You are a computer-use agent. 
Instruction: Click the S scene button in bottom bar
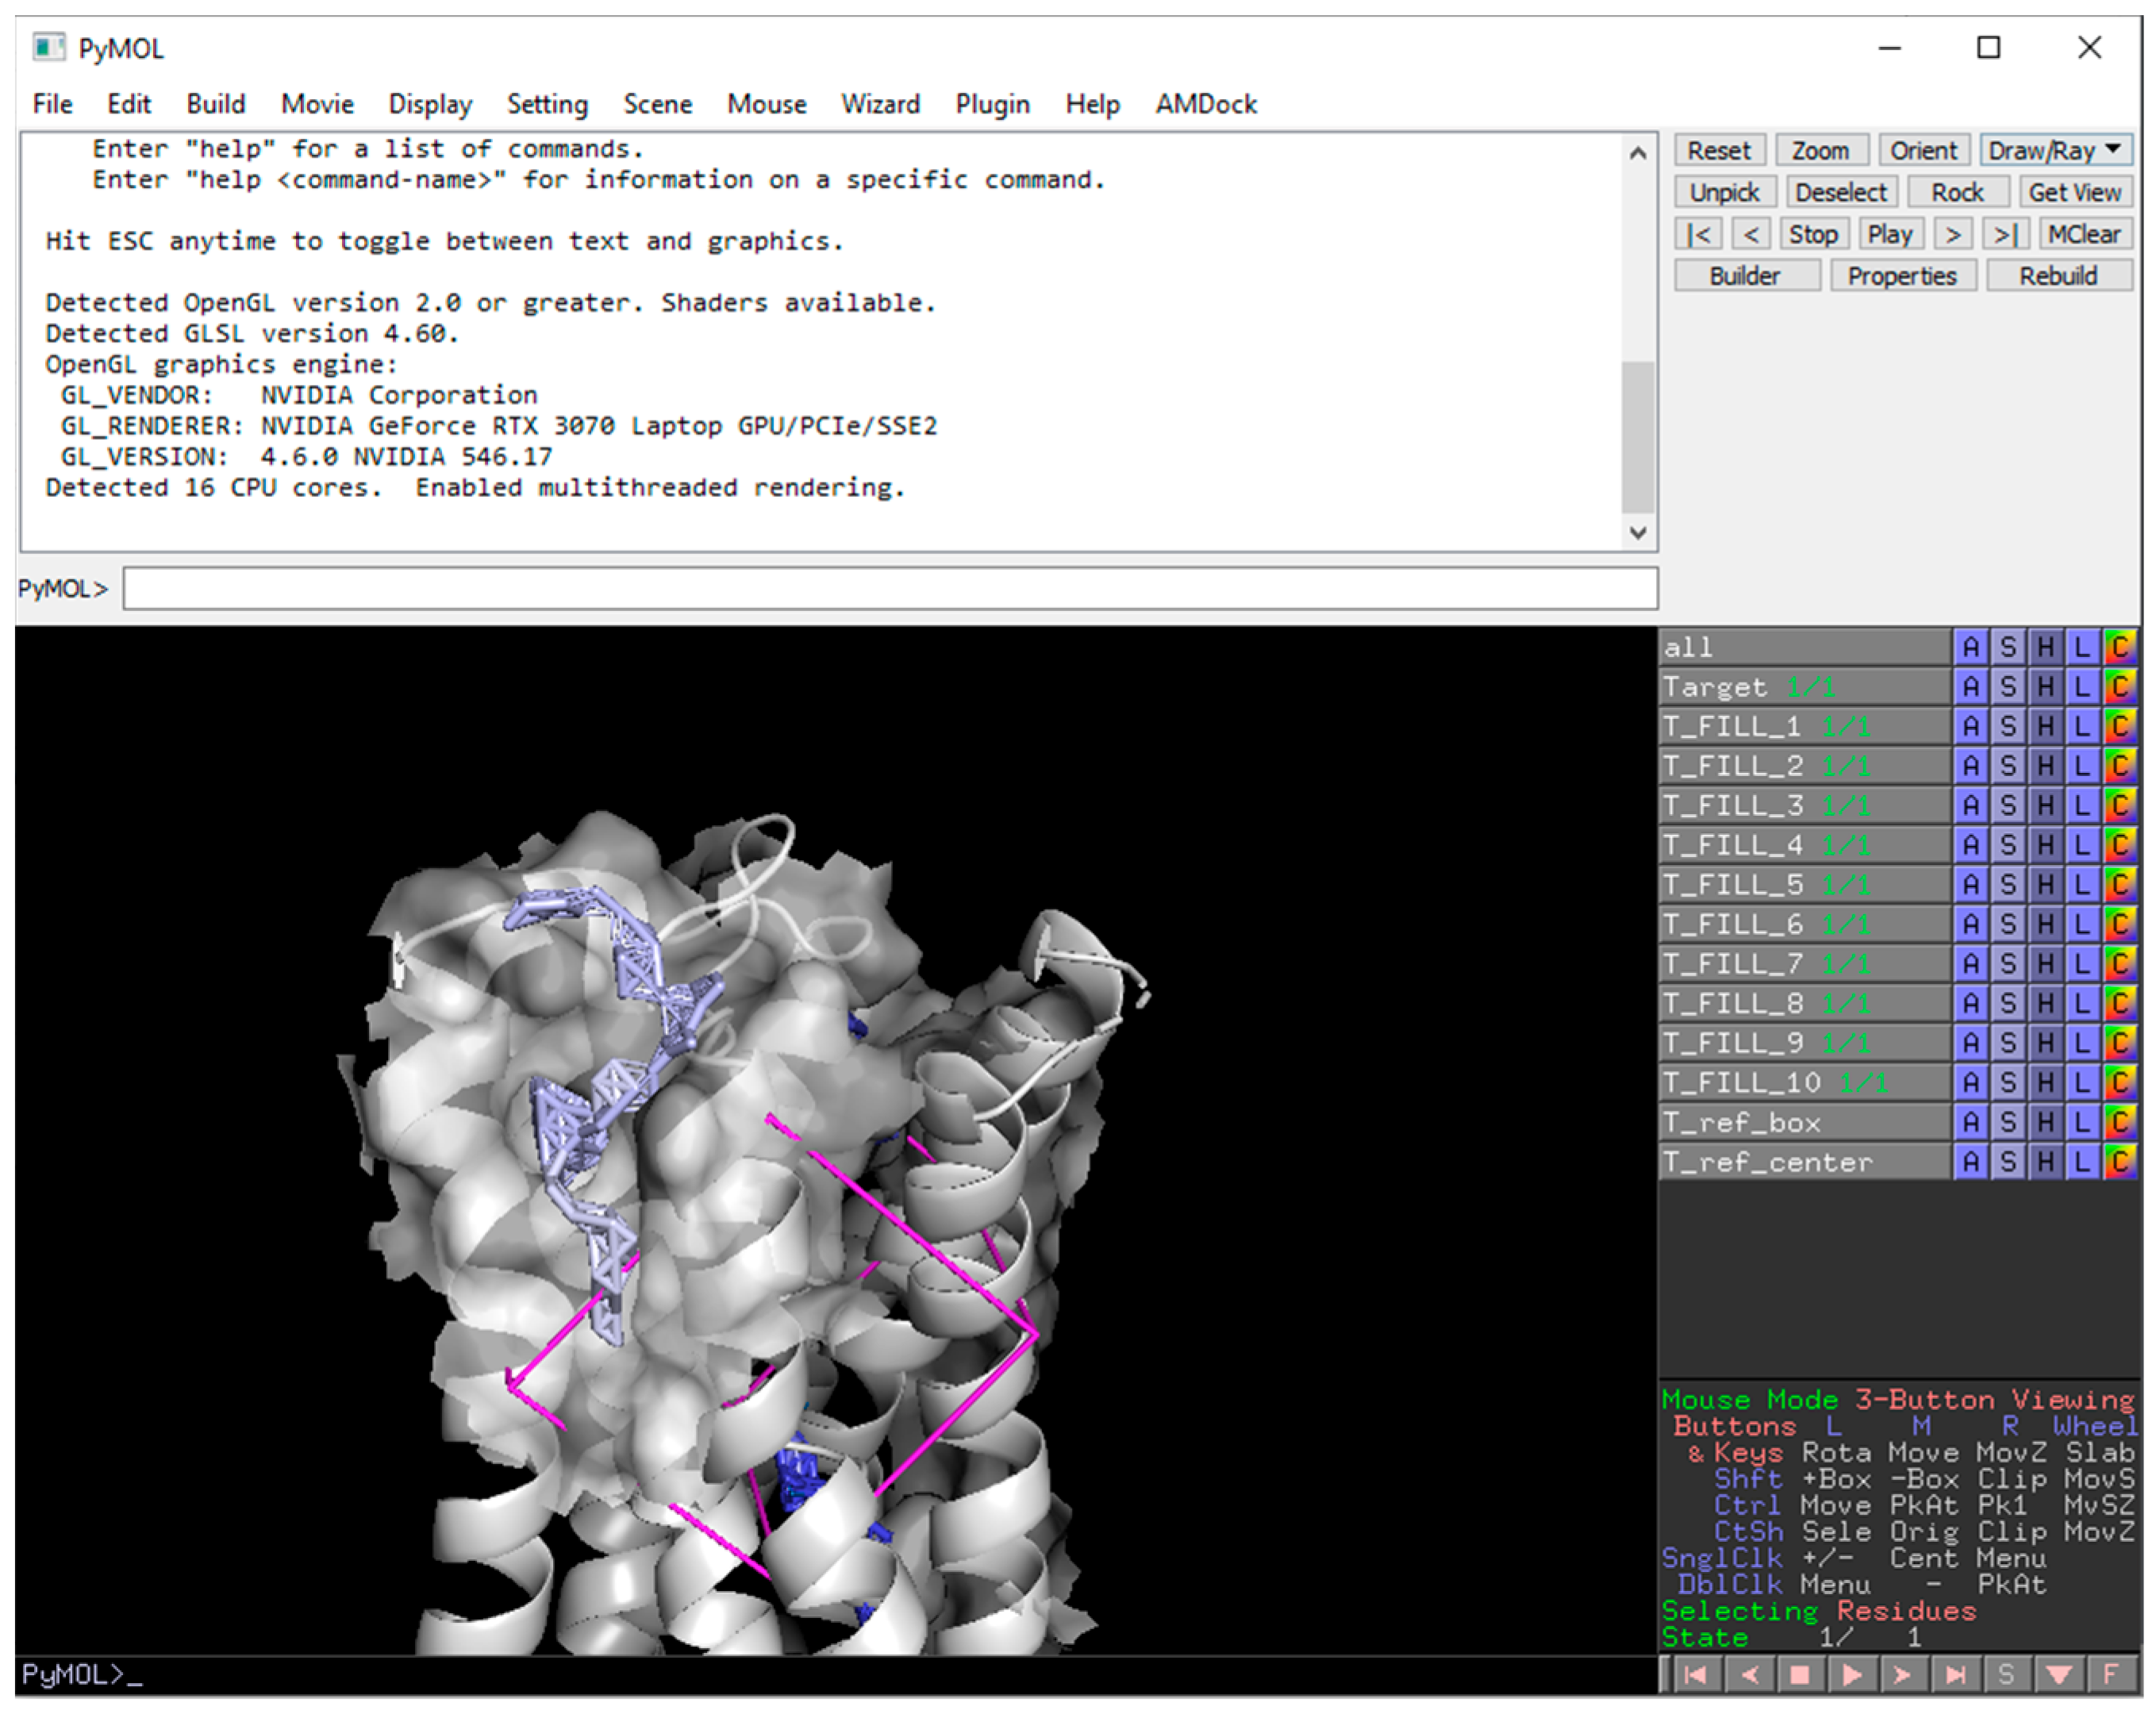(2007, 1674)
